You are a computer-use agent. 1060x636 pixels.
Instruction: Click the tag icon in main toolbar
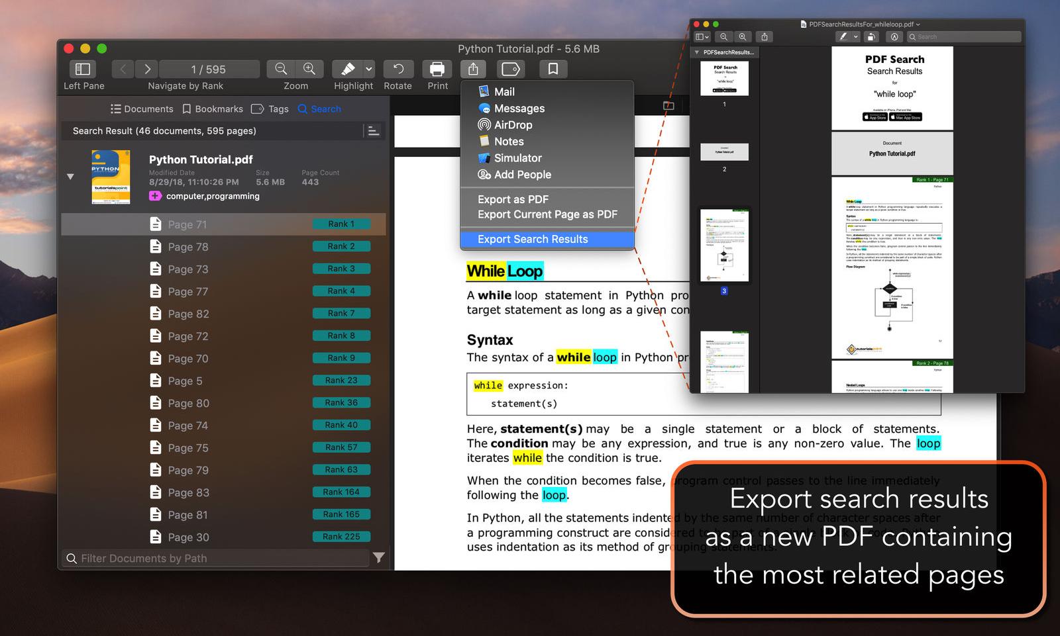click(511, 69)
